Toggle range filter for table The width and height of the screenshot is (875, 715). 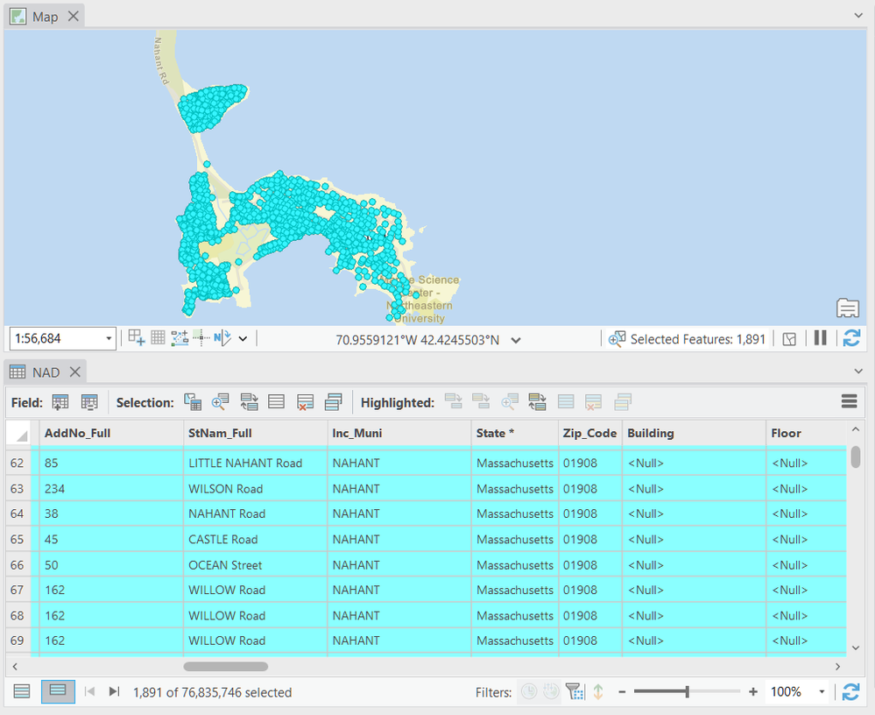coord(551,692)
